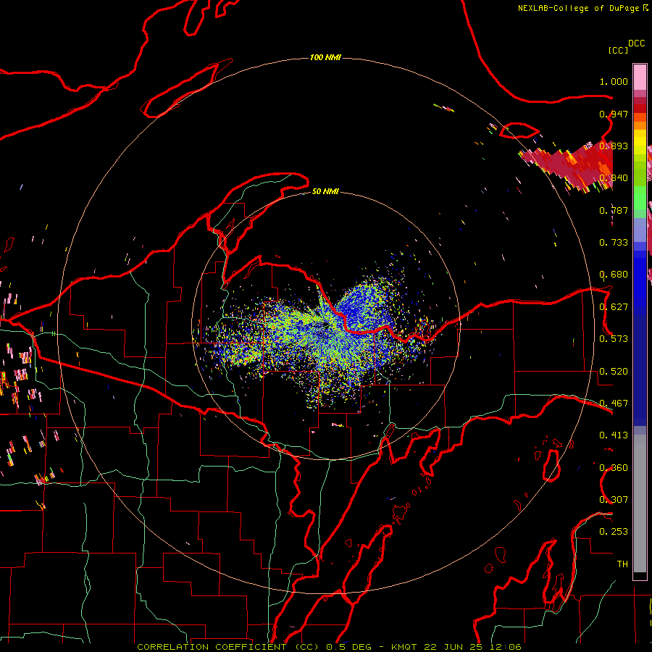Click the 0.253 legend value

point(614,532)
